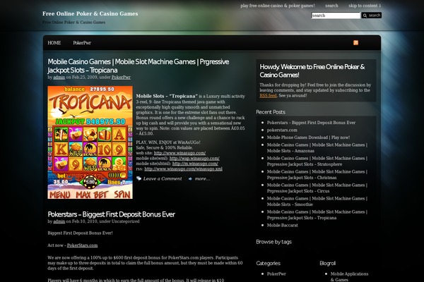This screenshot has width=424, height=282.
Task: Open site title Free Online Poker & Casino Games
Action: (x=90, y=13)
